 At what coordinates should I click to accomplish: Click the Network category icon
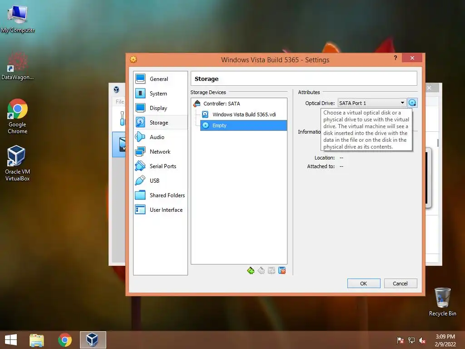[140, 151]
